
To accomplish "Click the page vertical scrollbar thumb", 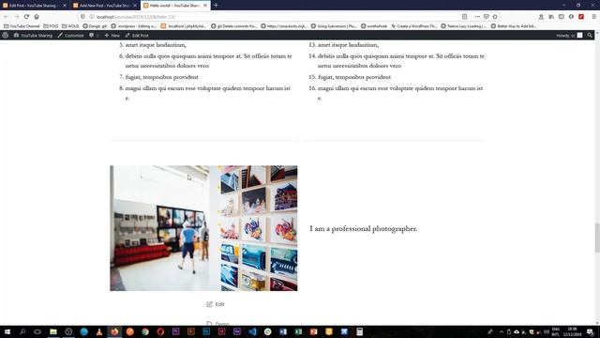I will pyautogui.click(x=597, y=238).
